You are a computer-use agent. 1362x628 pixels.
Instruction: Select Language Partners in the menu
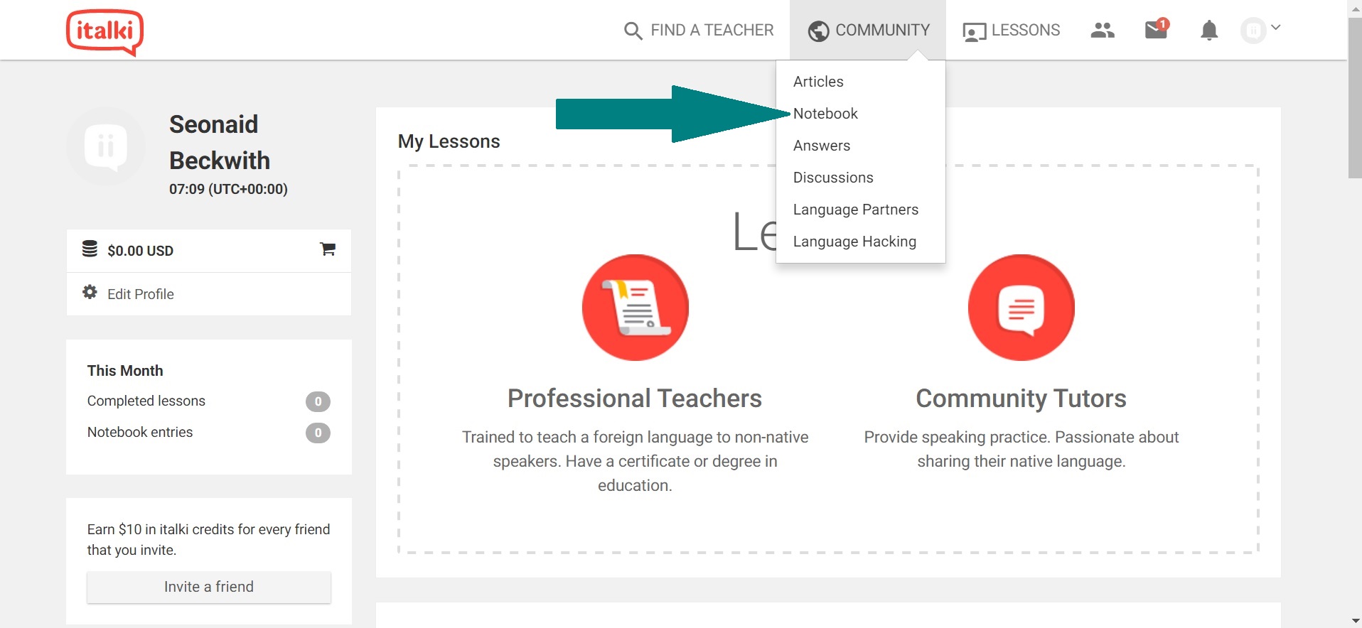pos(855,210)
